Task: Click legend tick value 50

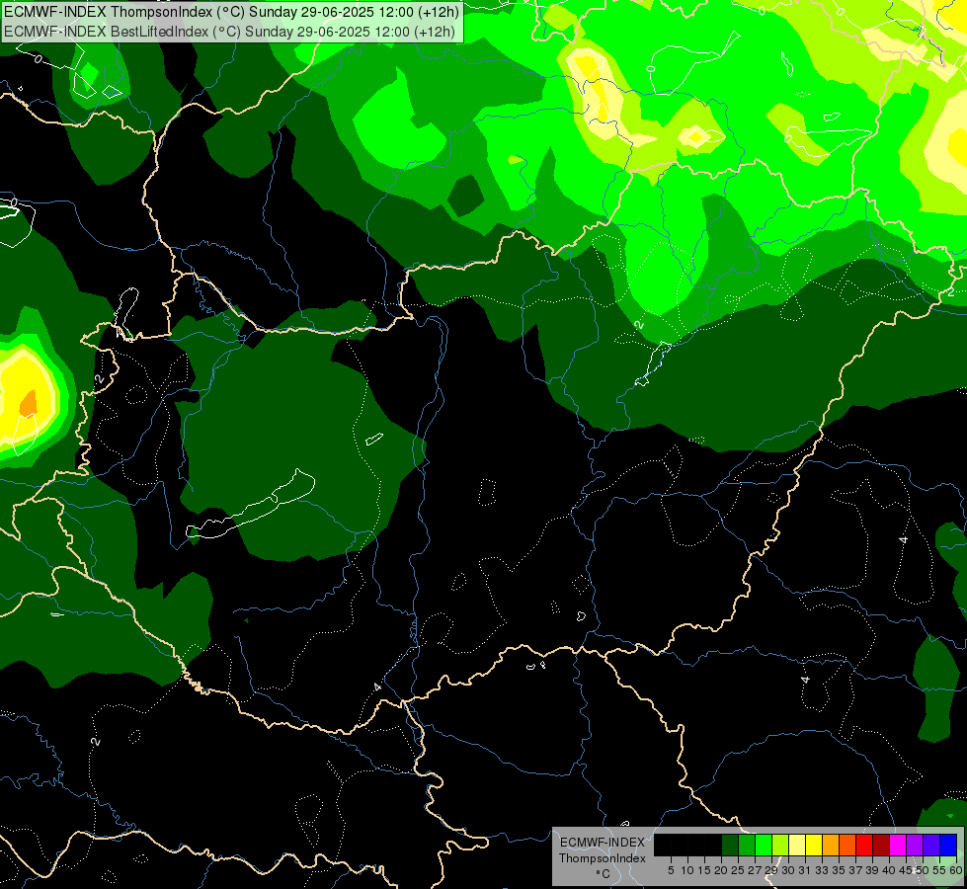Action: (x=923, y=870)
